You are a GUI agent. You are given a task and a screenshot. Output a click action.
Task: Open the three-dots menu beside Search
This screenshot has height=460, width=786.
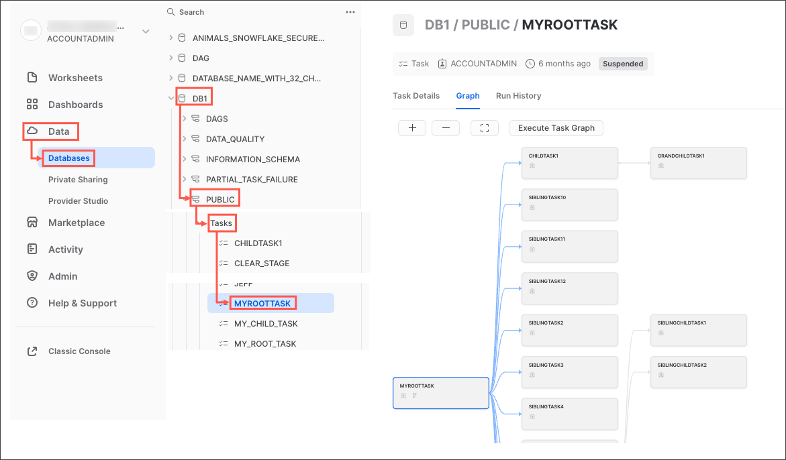point(350,12)
